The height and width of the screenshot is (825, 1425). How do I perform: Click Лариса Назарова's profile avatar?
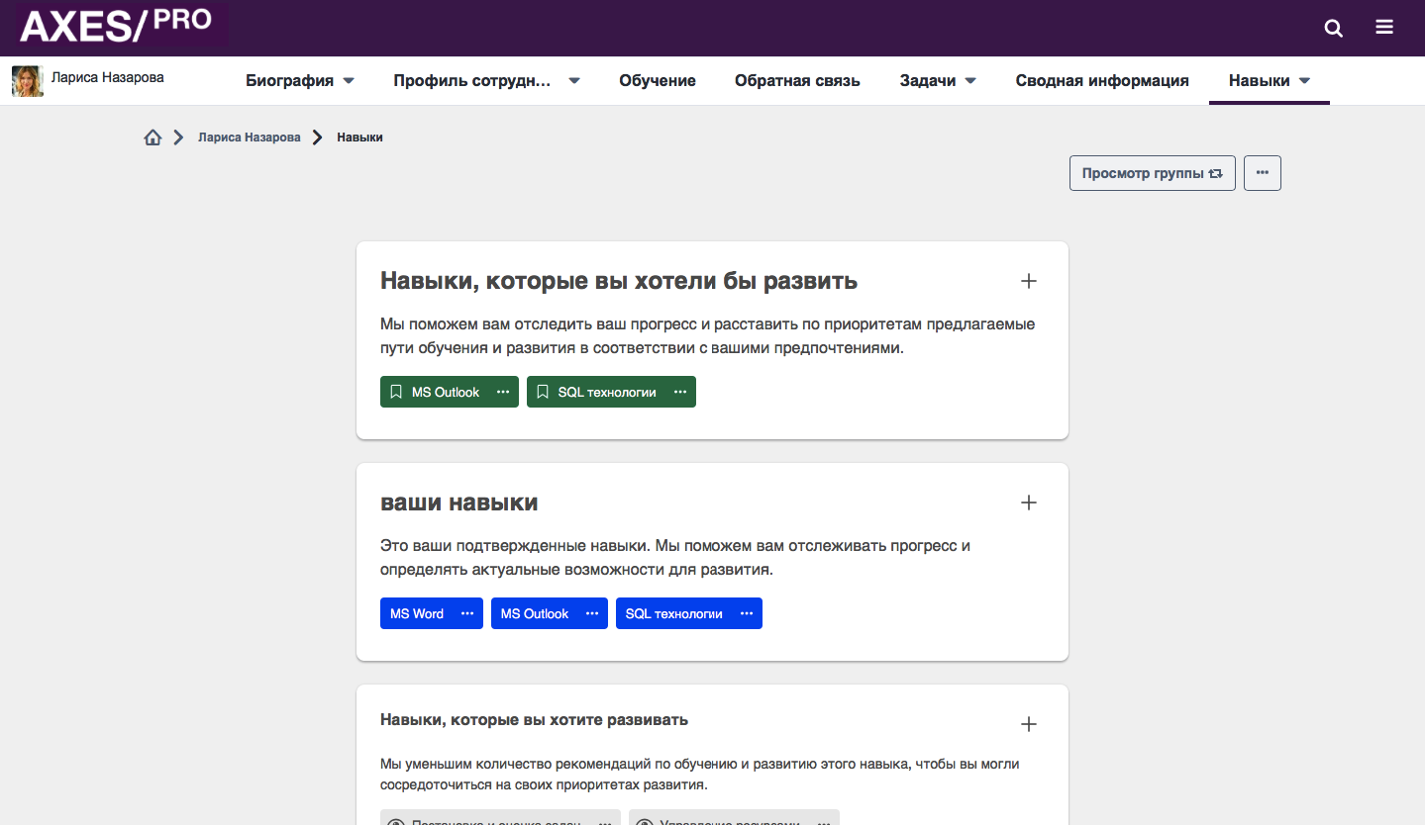click(28, 81)
